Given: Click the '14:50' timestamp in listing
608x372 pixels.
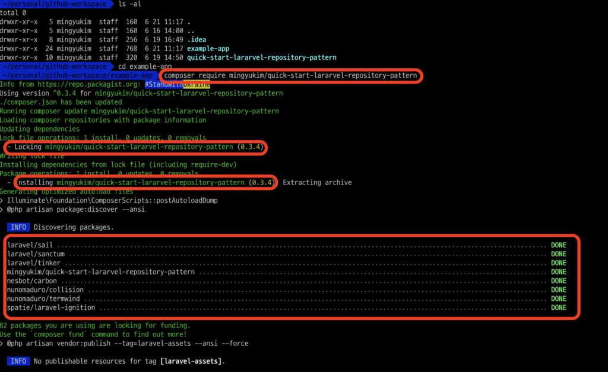Looking at the screenshot, I should coord(174,58).
